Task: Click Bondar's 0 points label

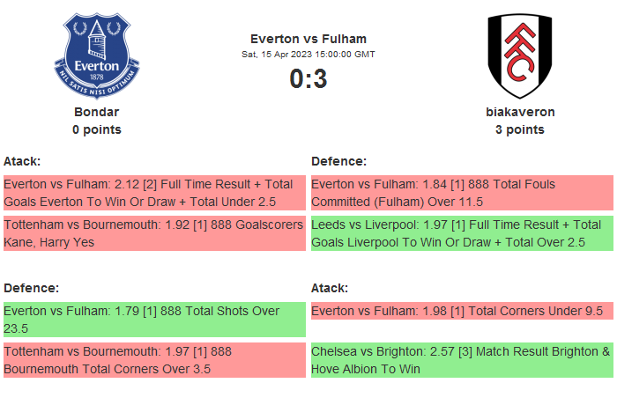Action: [97, 129]
